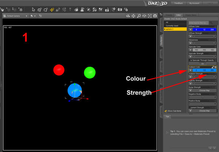Screen dimensions: 219x152
Task: Click the My Account button
Action: (194, 3)
